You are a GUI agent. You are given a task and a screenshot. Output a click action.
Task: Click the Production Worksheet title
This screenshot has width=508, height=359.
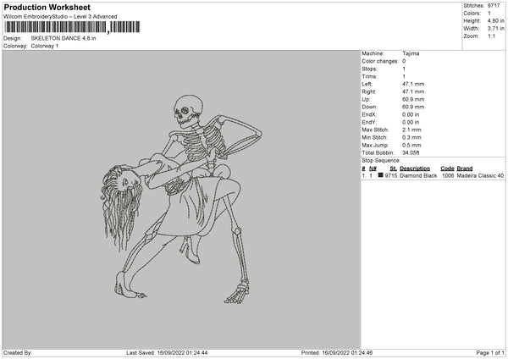coord(47,8)
